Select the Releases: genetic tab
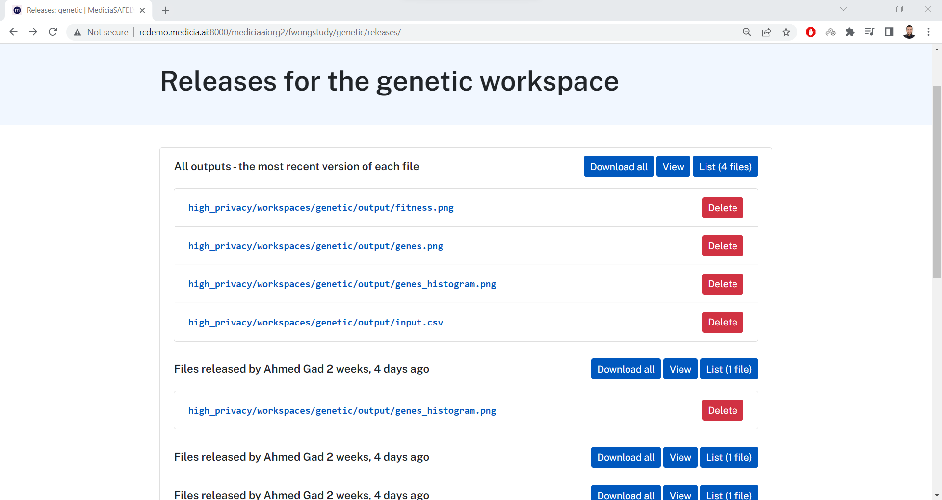Image resolution: width=942 pixels, height=500 pixels. [x=78, y=10]
